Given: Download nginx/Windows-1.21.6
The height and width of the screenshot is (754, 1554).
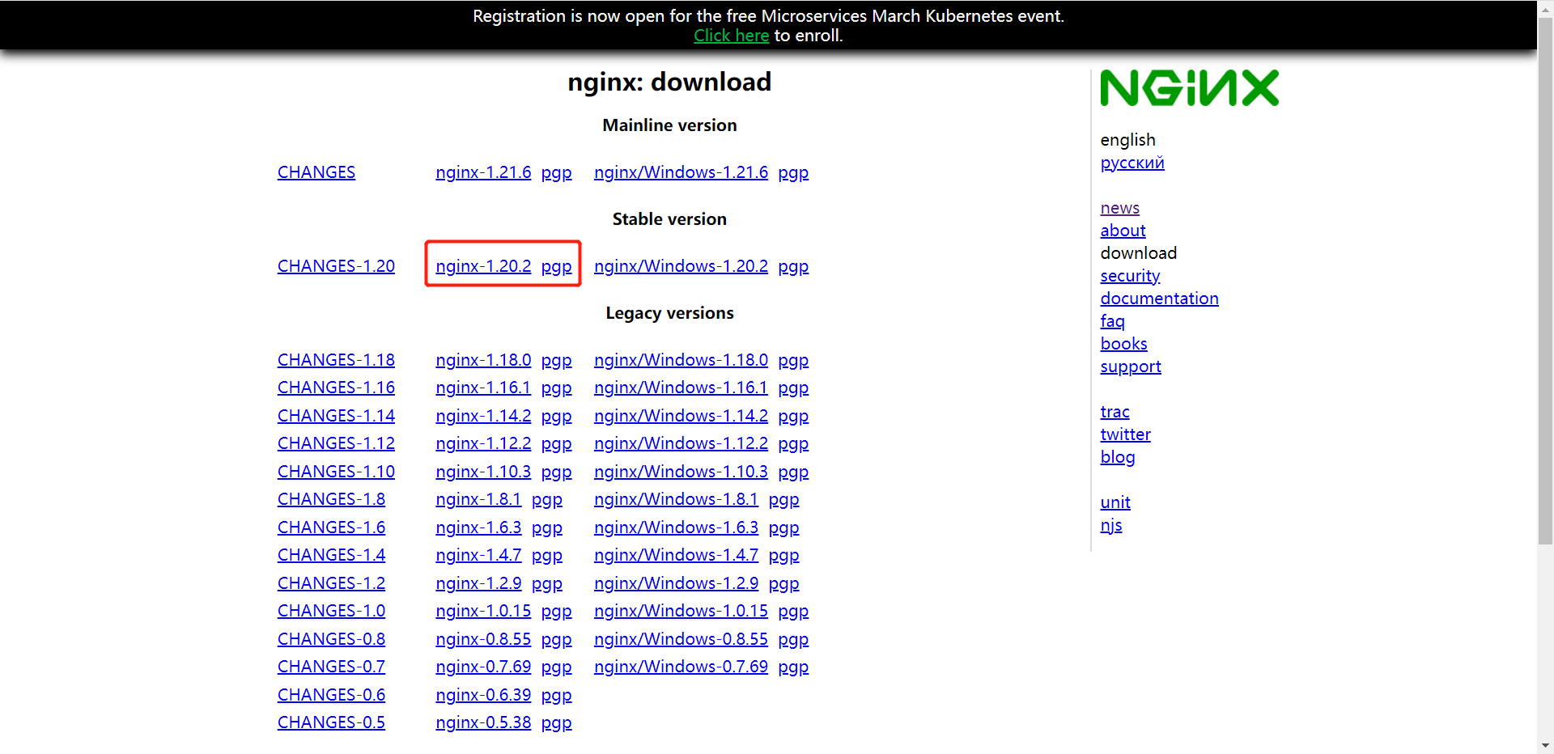Looking at the screenshot, I should (x=681, y=172).
